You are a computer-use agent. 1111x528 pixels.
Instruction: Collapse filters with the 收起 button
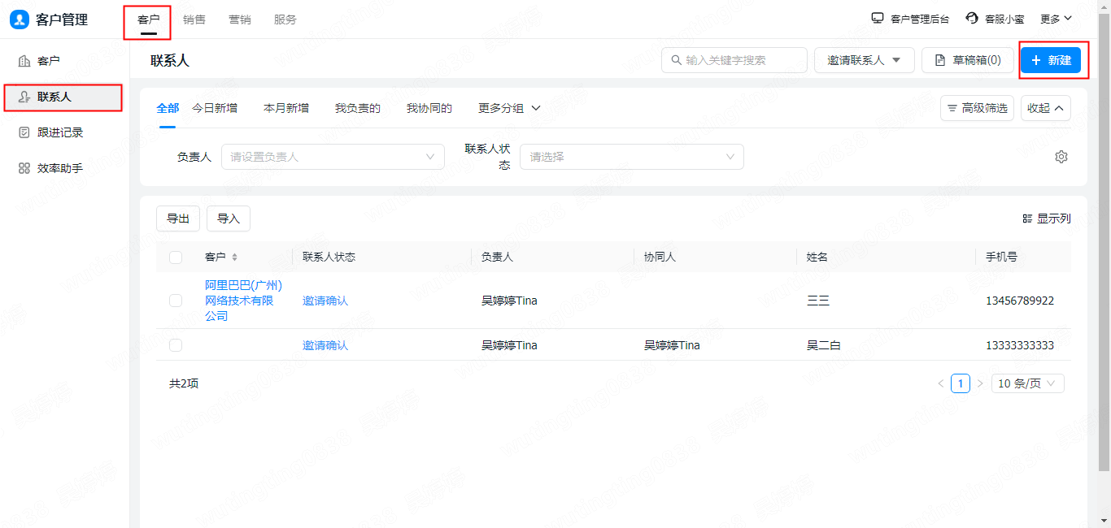click(1046, 108)
